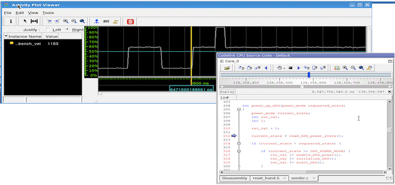The height and width of the screenshot is (185, 395).
Task: Click the Instance Name column header
Action: (x=25, y=36)
